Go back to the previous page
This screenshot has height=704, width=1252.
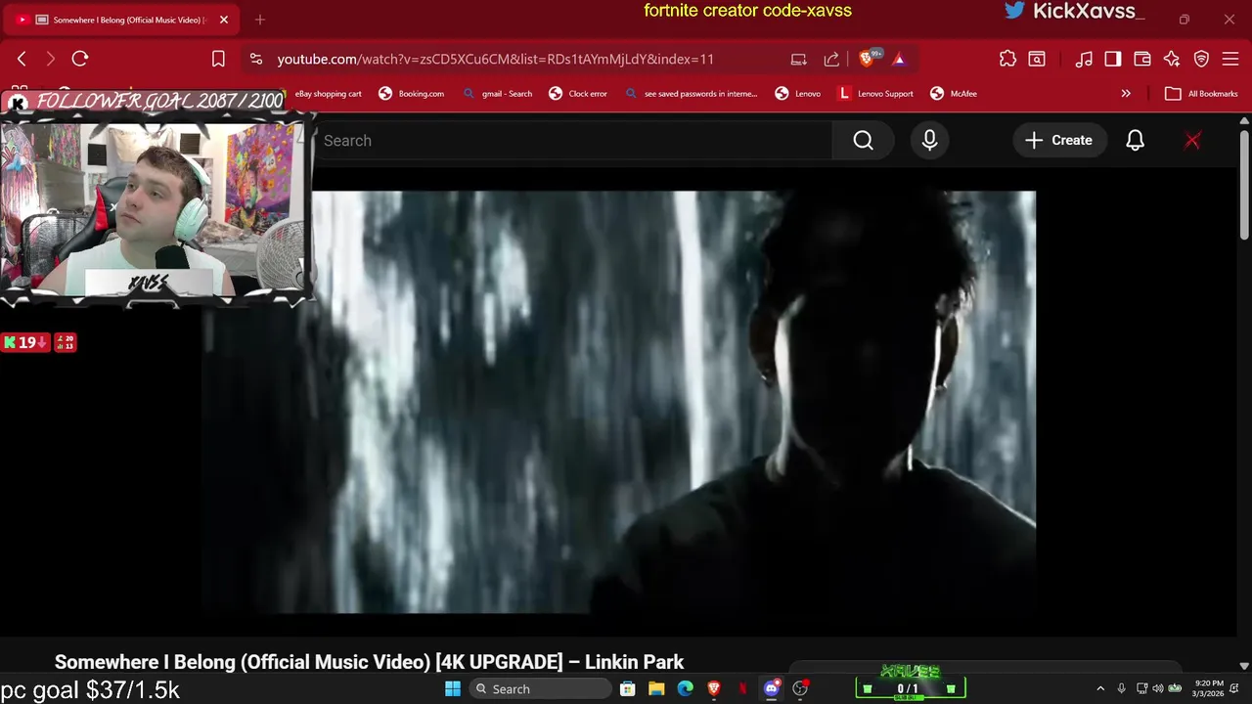[22, 59]
